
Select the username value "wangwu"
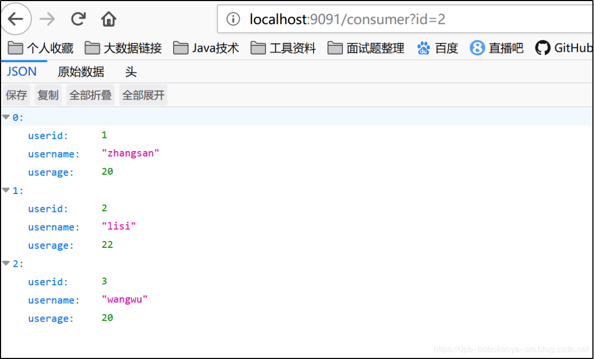[124, 300]
